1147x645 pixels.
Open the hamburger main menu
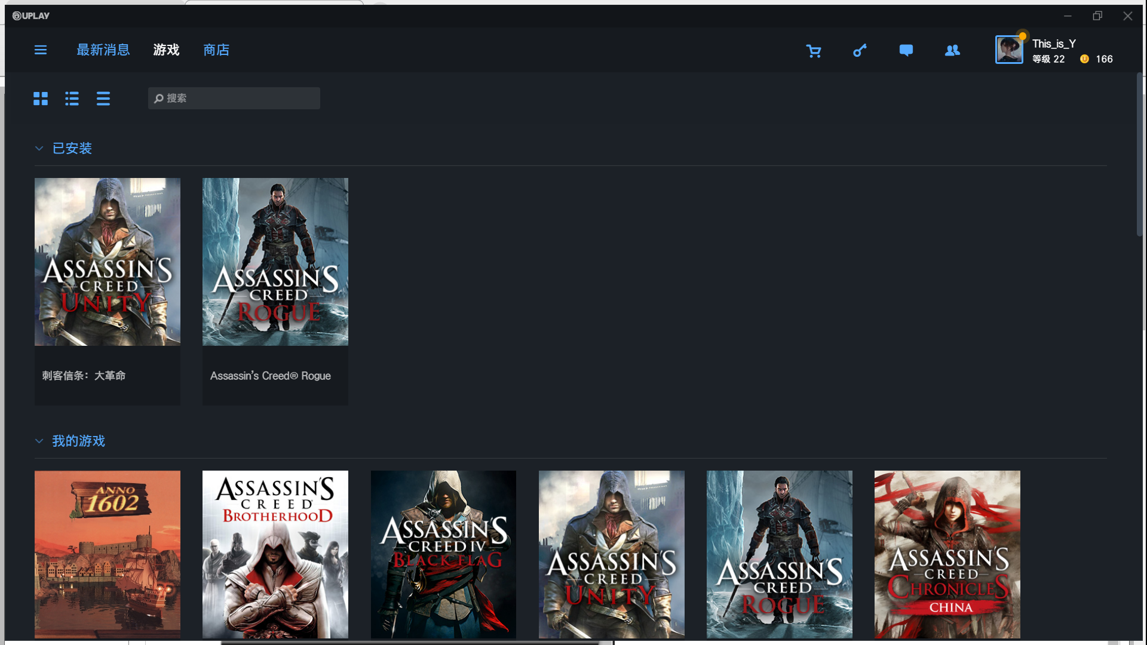(41, 50)
